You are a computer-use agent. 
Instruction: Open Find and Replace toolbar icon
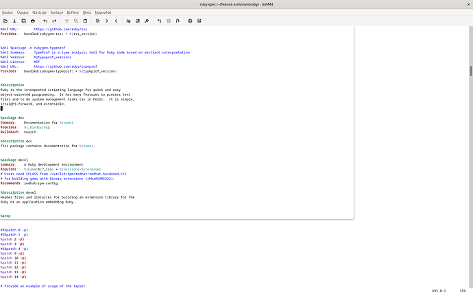97,21
